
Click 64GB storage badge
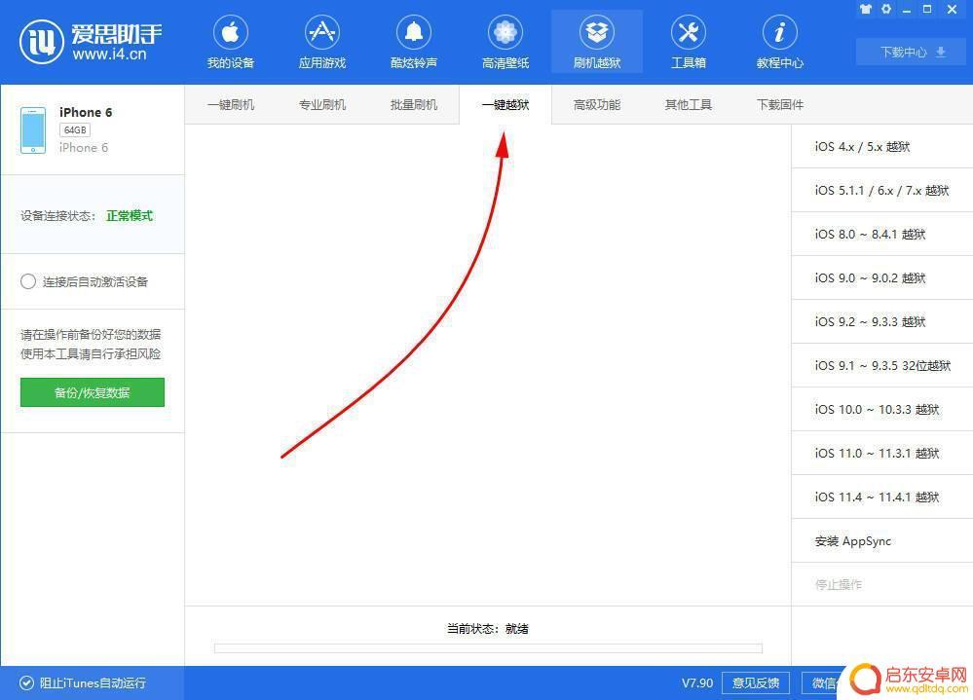tap(75, 130)
